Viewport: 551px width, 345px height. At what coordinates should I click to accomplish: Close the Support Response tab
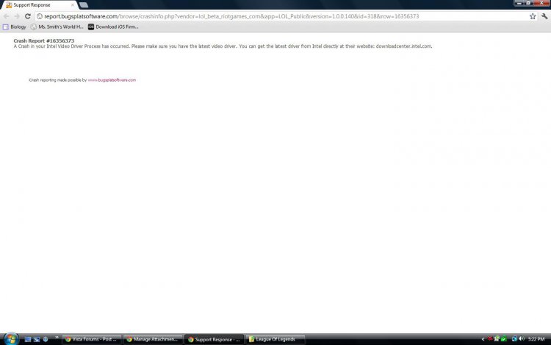pos(73,5)
